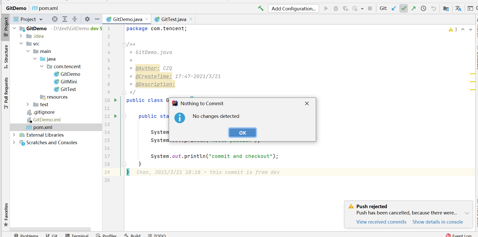Expand the .idea folder
This screenshot has height=237, width=478.
[21, 36]
